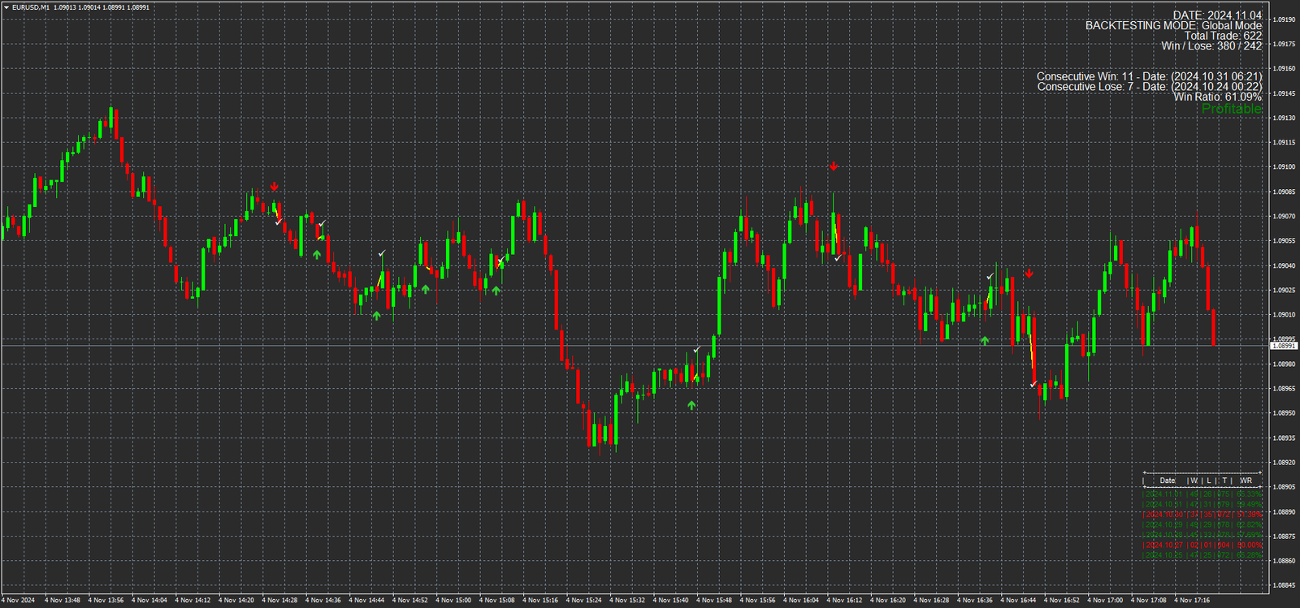This screenshot has height=608, width=1300.
Task: Click the Win Ratio 61.09% text
Action: pyautogui.click(x=1217, y=97)
